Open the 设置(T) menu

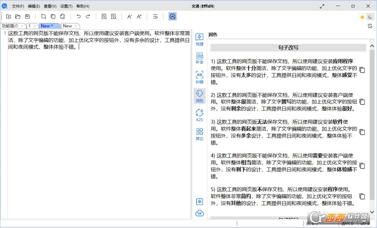[x=66, y=6]
